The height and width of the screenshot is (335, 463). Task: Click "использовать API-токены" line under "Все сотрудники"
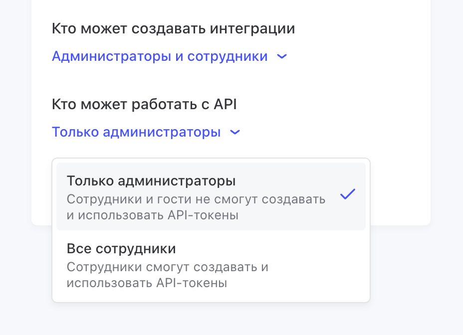pos(147,283)
